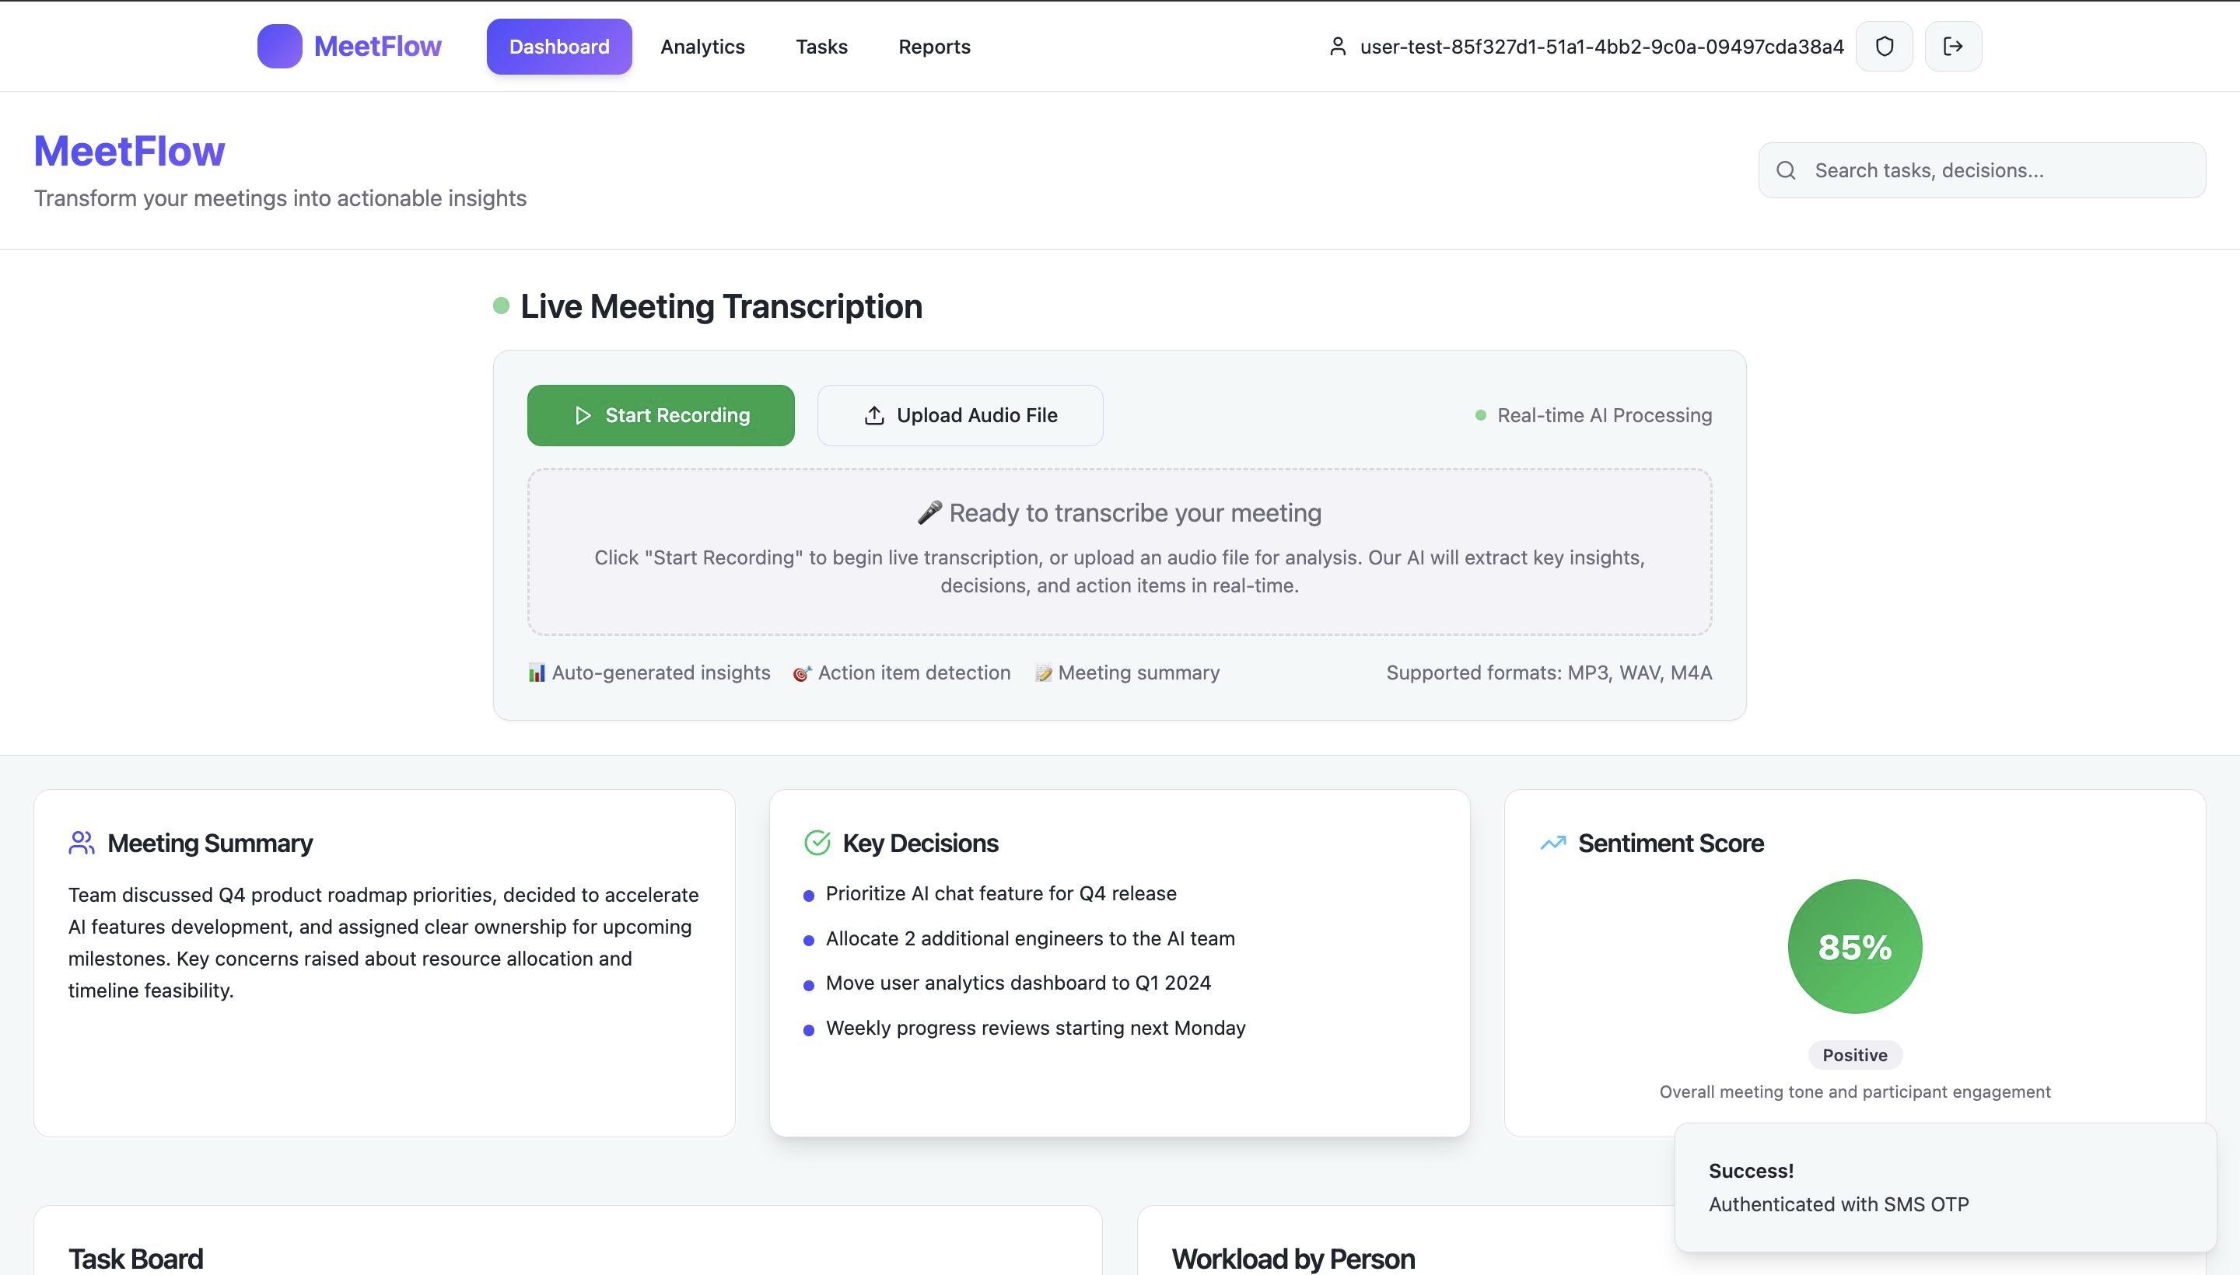This screenshot has height=1275, width=2240.
Task: Click the 85% sentiment score circle
Action: [x=1854, y=947]
